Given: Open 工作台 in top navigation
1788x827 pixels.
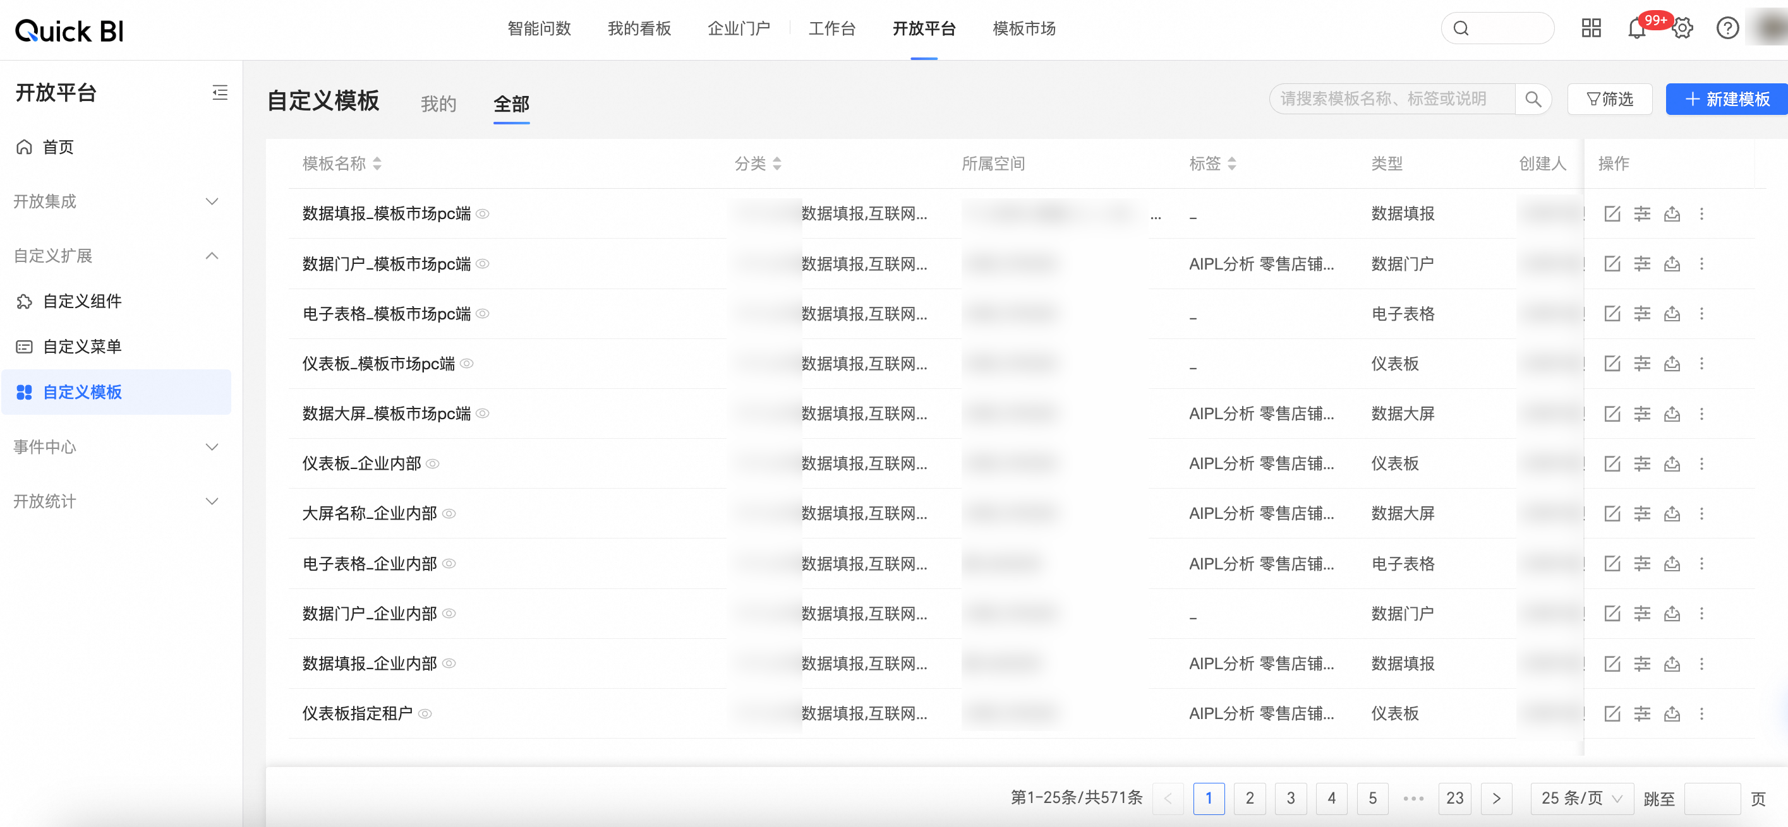Looking at the screenshot, I should 832,28.
